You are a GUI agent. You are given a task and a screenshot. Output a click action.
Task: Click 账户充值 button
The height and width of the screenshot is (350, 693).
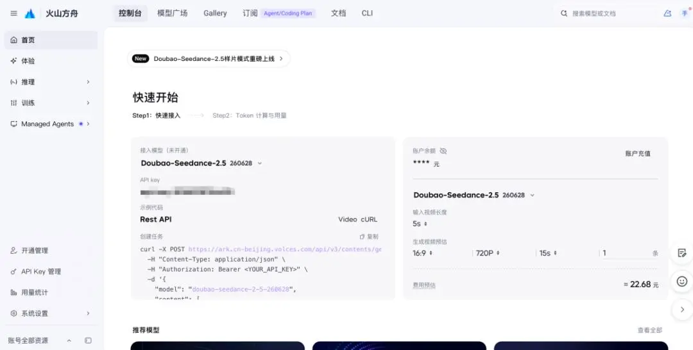click(x=638, y=154)
